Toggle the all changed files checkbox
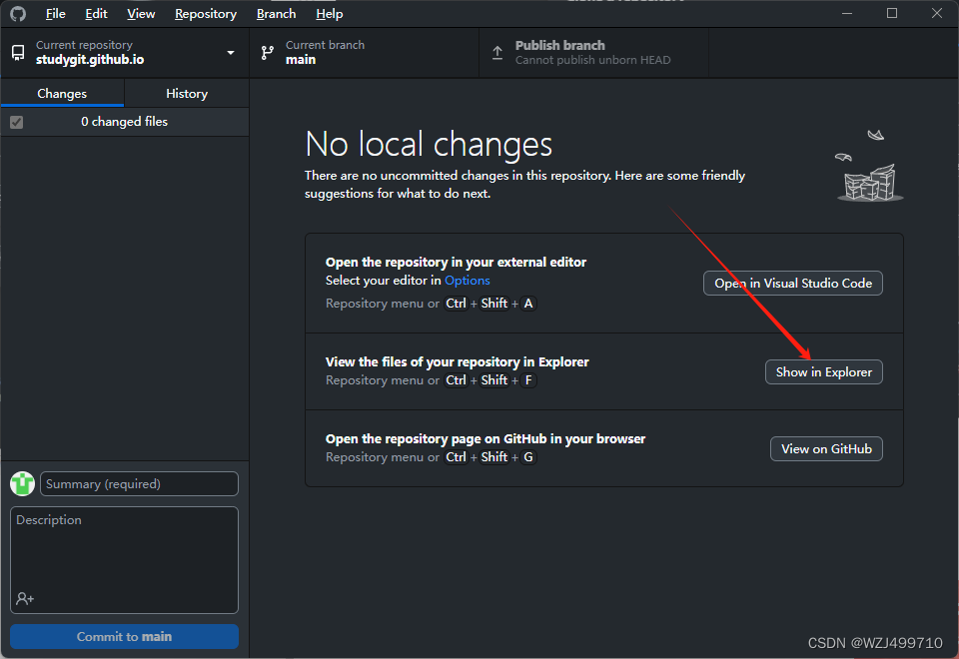Screen dimensions: 959x659 [x=17, y=122]
